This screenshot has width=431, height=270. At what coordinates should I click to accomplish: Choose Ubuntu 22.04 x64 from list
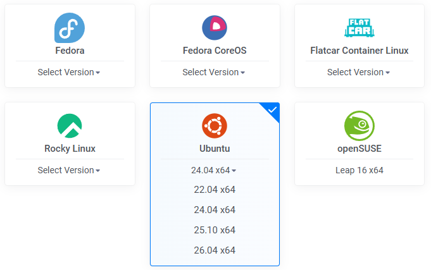click(x=215, y=190)
